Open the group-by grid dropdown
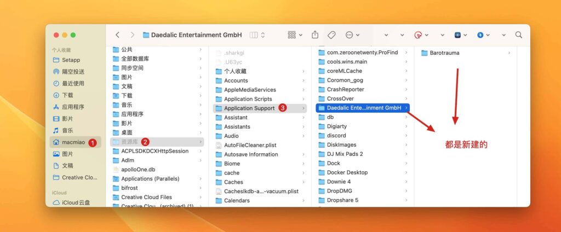The width and height of the screenshot is (561, 232). tap(295, 34)
